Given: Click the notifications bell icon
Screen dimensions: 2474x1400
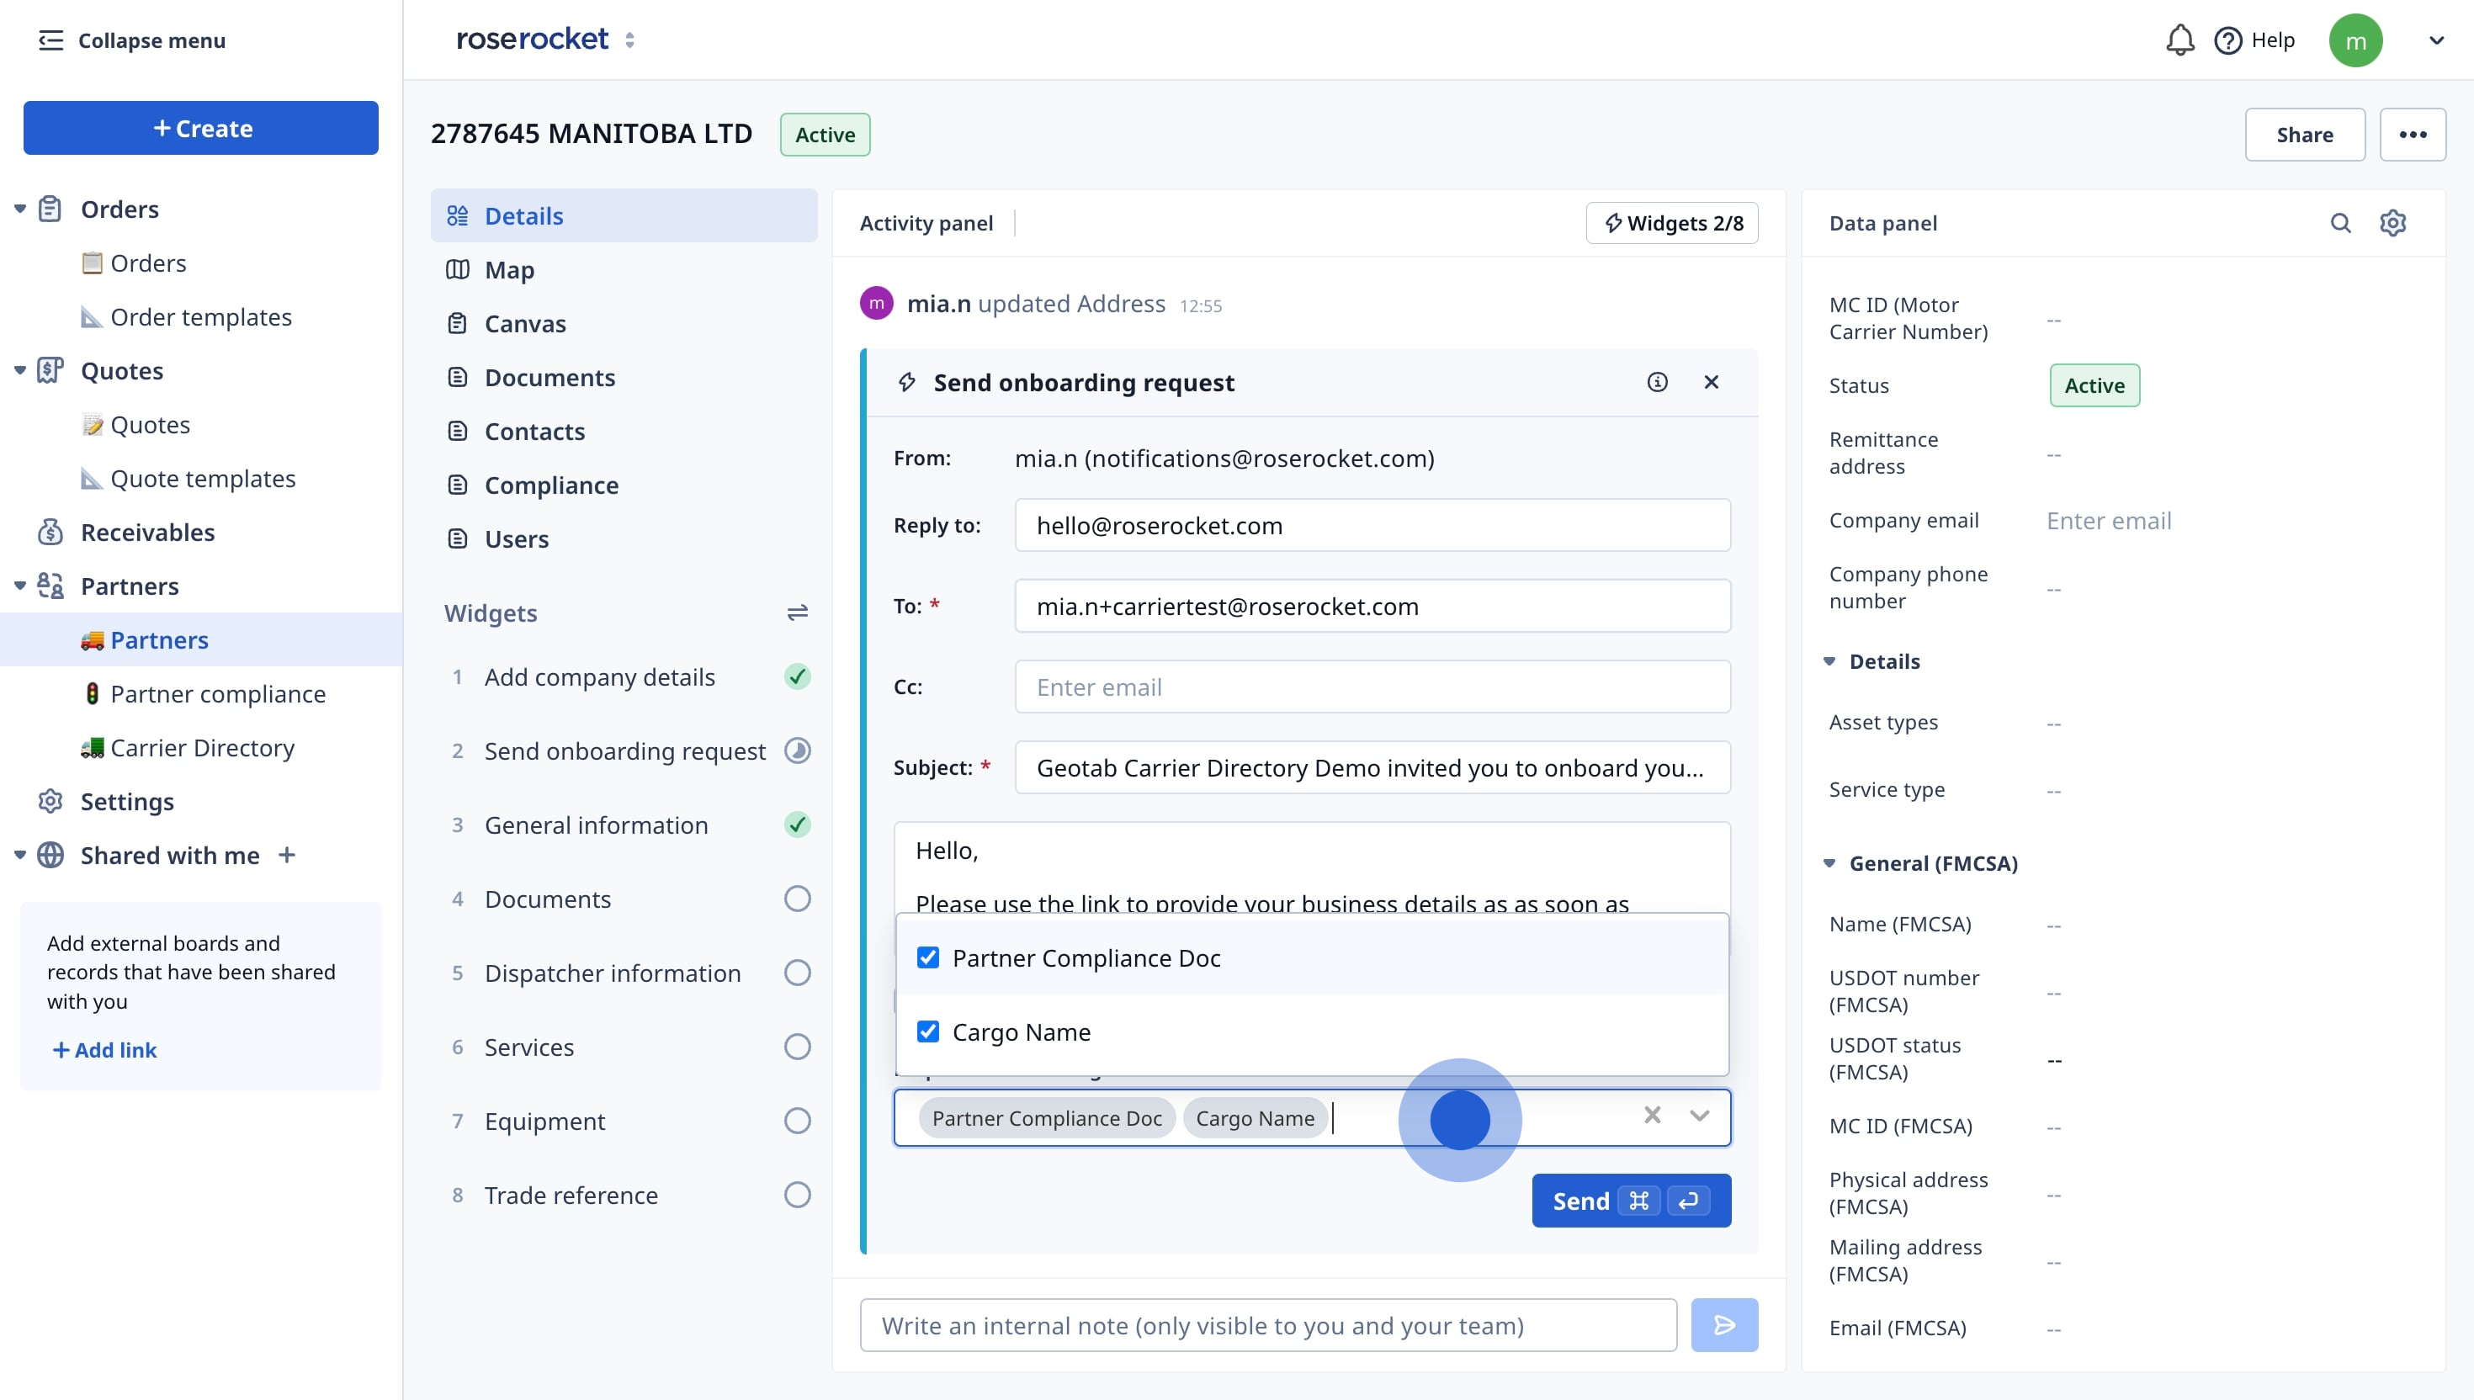Looking at the screenshot, I should pos(2179,40).
